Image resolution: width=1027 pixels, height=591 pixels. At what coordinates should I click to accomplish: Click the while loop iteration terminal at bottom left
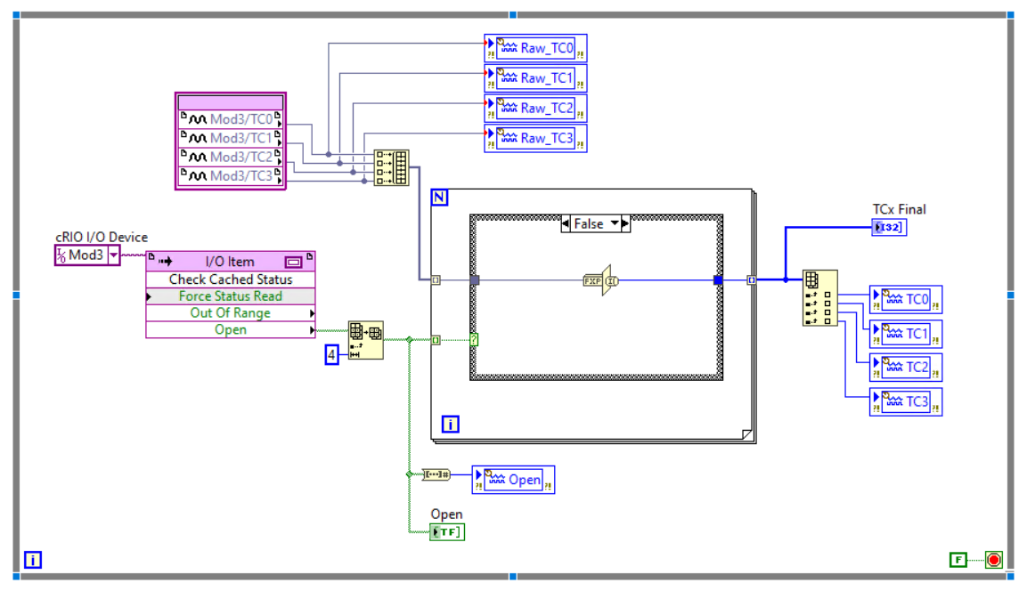pyautogui.click(x=33, y=560)
